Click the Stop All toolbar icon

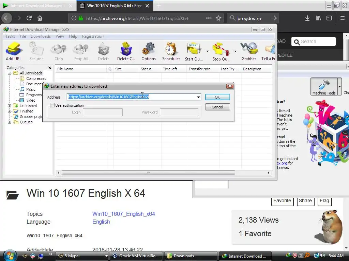tap(81, 51)
